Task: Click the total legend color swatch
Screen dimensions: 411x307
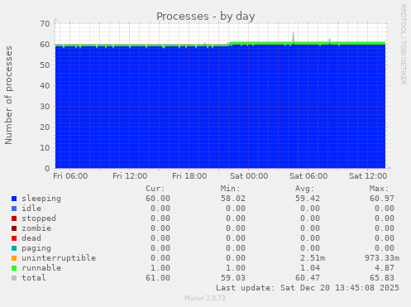Action: [x=14, y=278]
